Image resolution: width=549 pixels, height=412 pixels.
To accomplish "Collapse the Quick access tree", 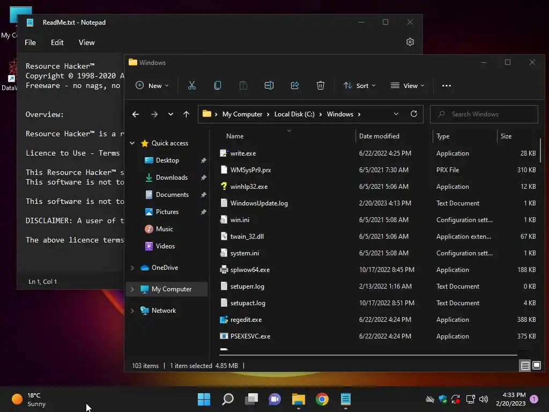I will (x=132, y=143).
